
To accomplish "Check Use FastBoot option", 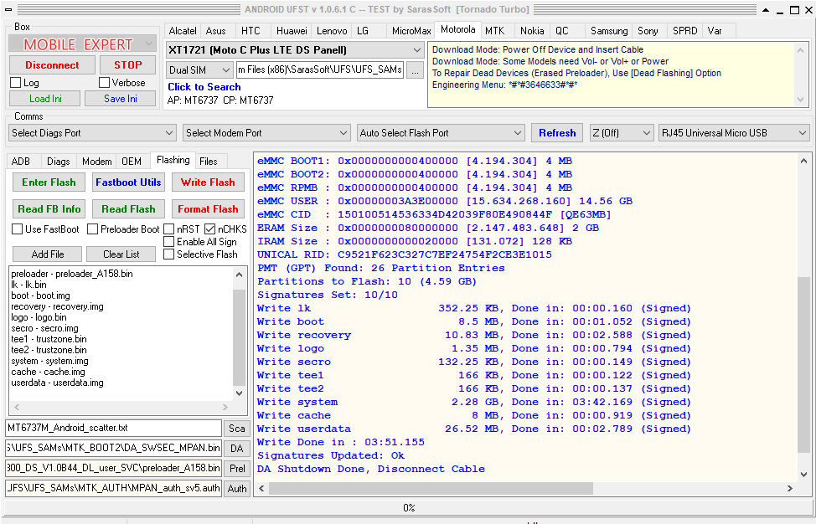I will pyautogui.click(x=17, y=229).
